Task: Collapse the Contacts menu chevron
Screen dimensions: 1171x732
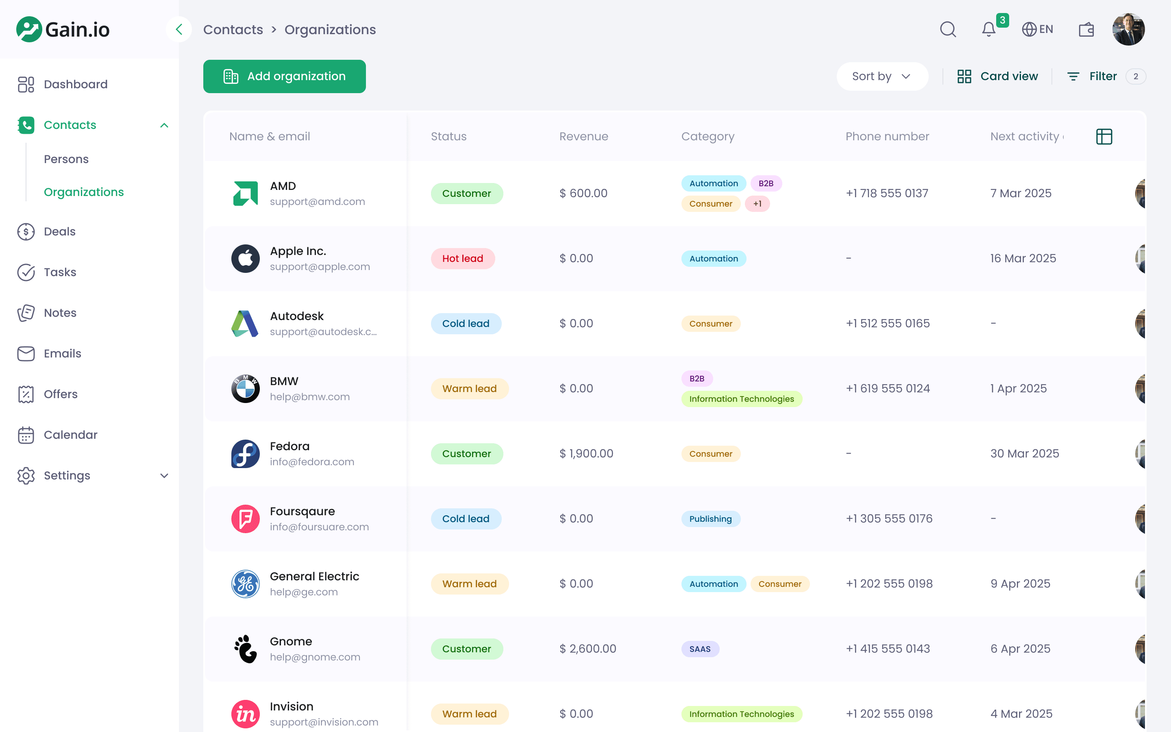Action: pyautogui.click(x=164, y=125)
